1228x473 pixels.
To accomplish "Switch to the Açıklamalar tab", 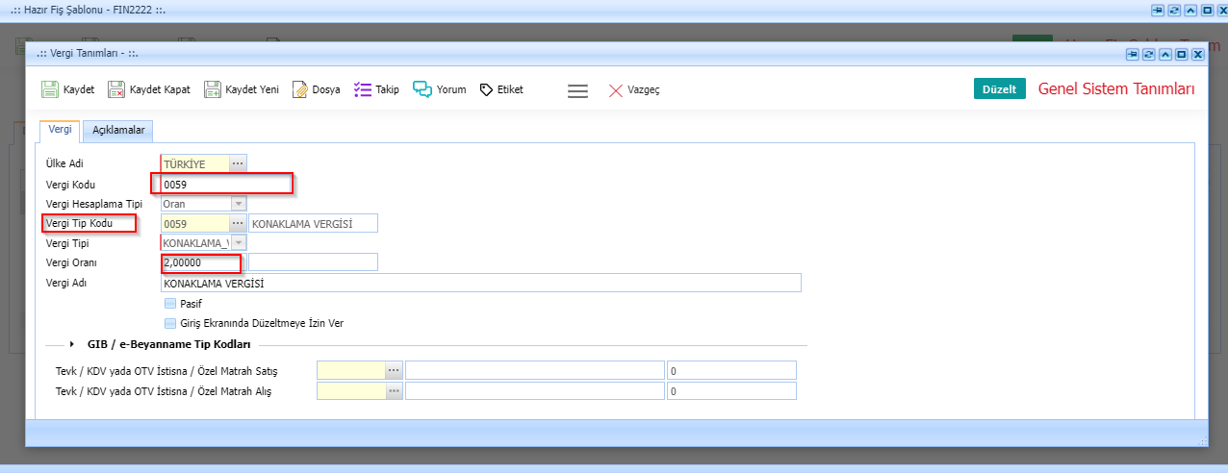I will 117,130.
